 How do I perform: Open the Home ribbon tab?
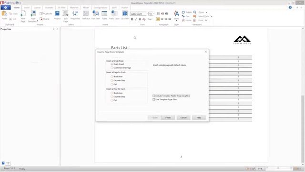point(17,8)
